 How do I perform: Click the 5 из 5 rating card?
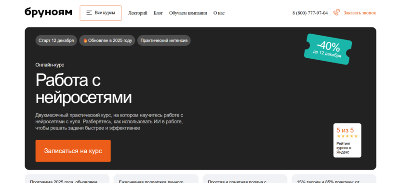coord(348,140)
